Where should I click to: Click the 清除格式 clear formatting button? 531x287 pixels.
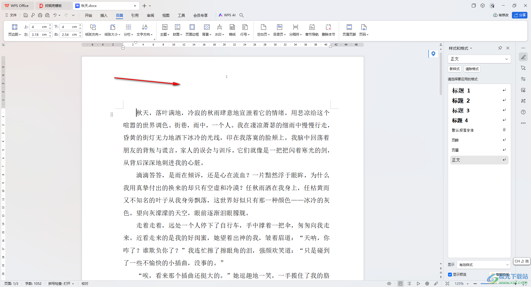pos(472,69)
